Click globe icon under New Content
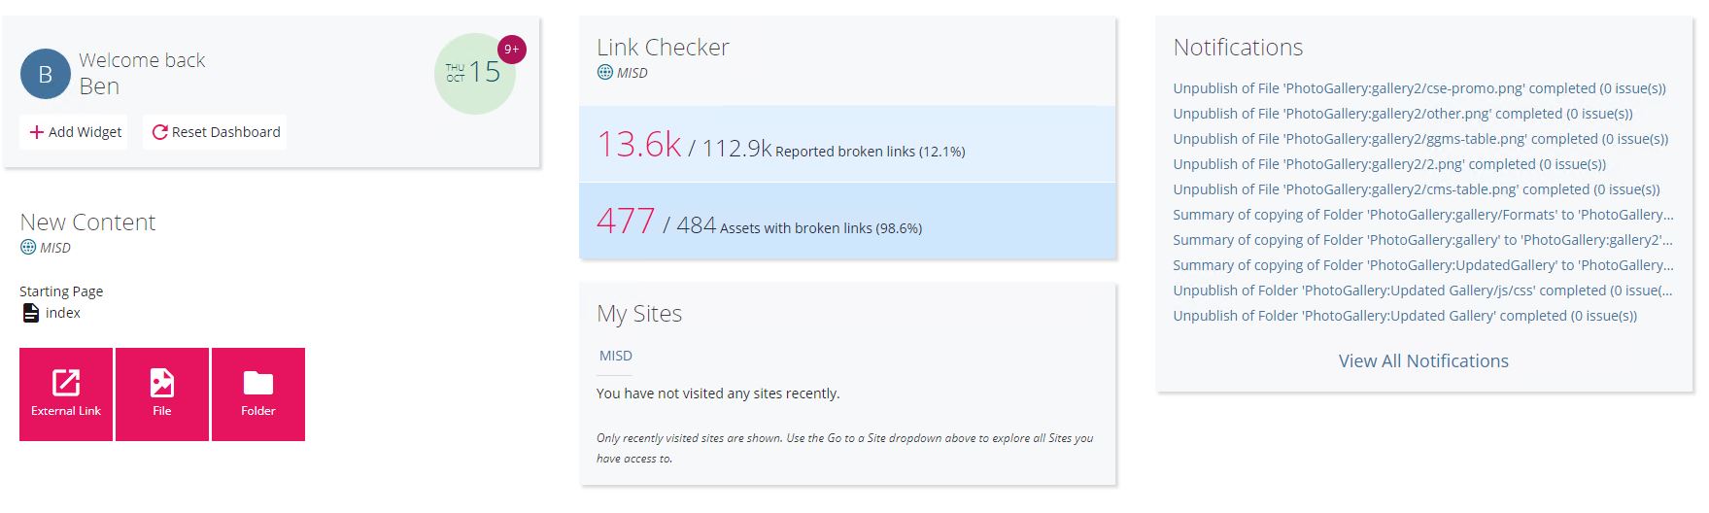This screenshot has height=513, width=1709. pyautogui.click(x=28, y=247)
